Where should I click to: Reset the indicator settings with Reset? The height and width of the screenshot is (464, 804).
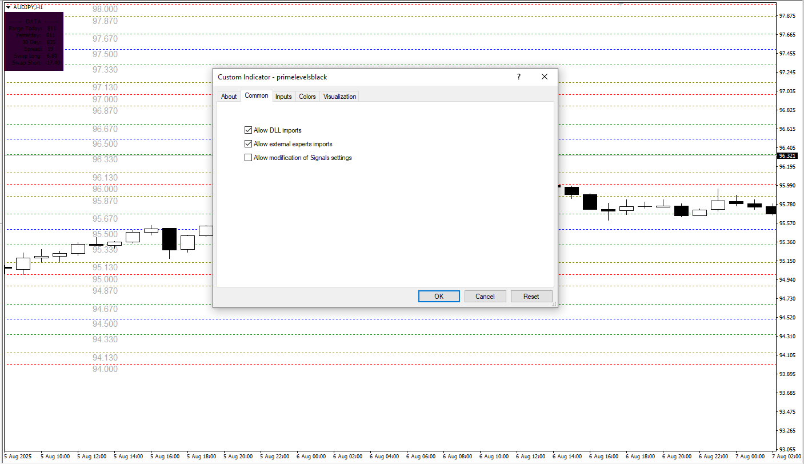point(531,297)
